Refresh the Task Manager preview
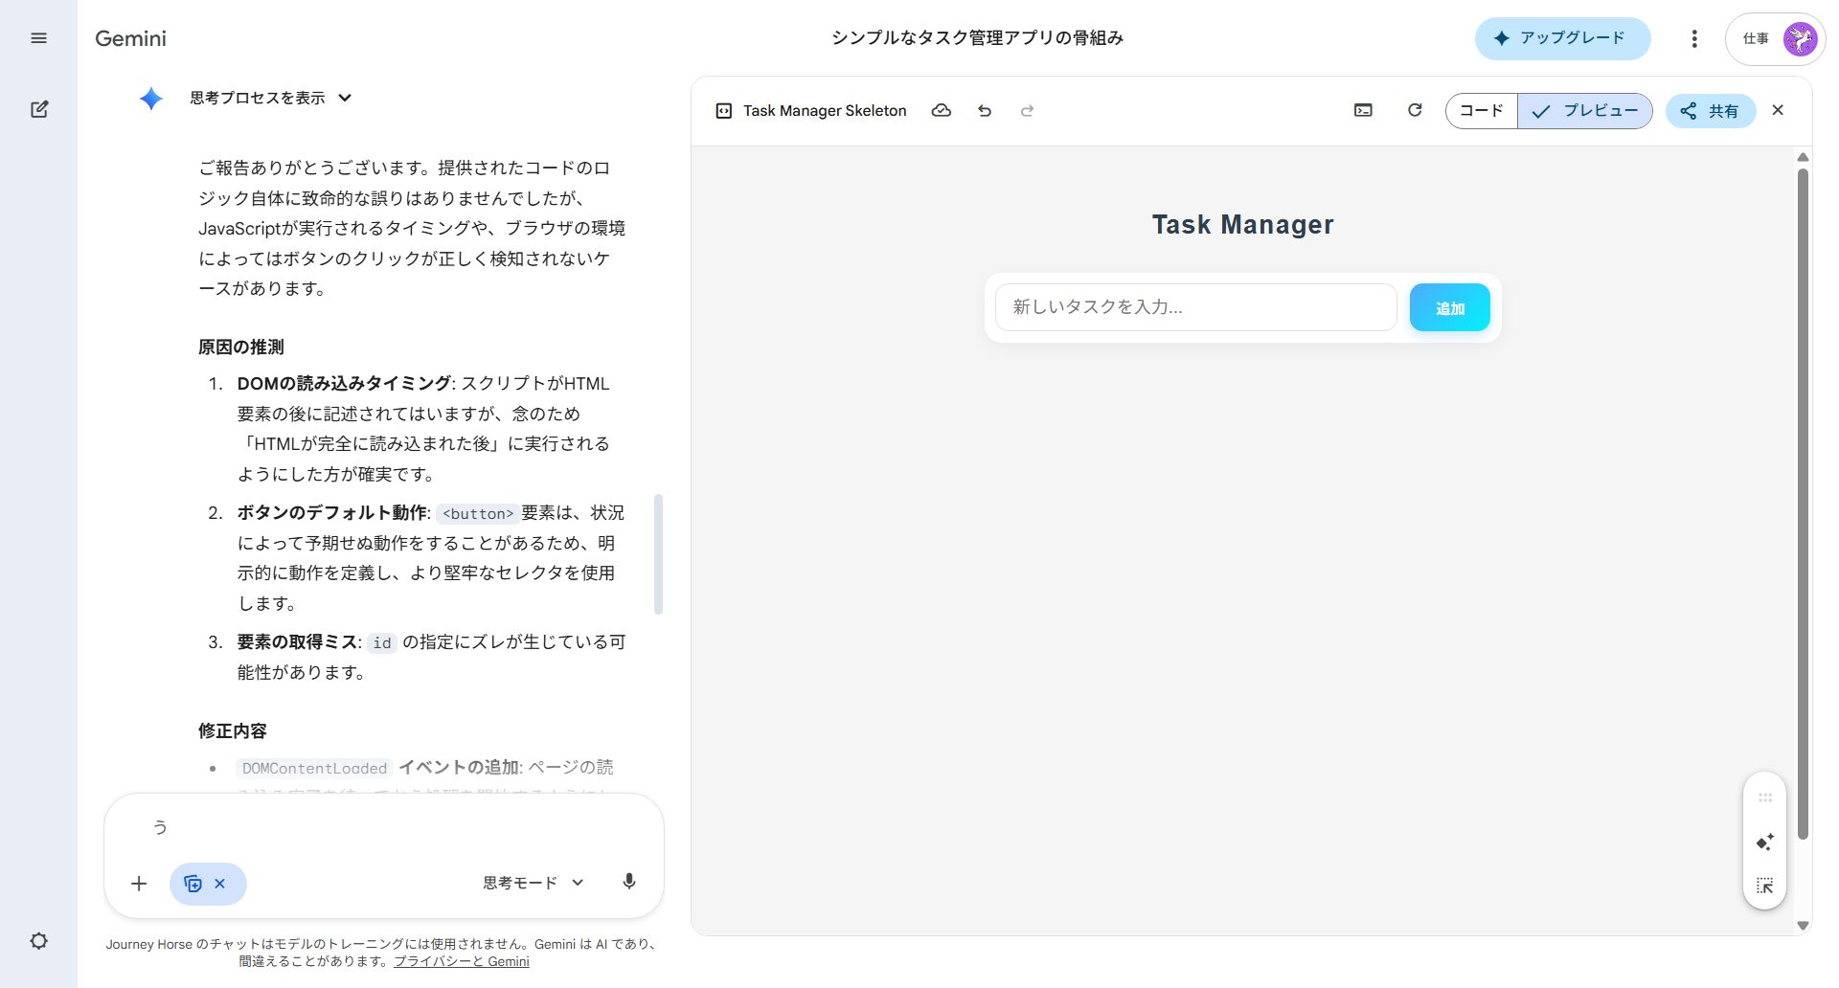The width and height of the screenshot is (1839, 988). tap(1415, 110)
